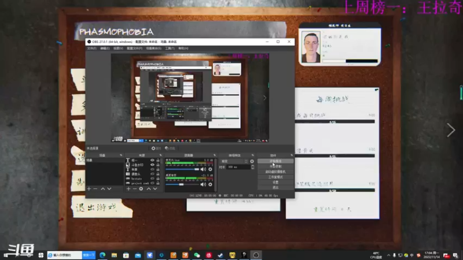Viewport: 463px width, 260px height.
Task: Pop out the Scenes dock
Action: point(121,155)
